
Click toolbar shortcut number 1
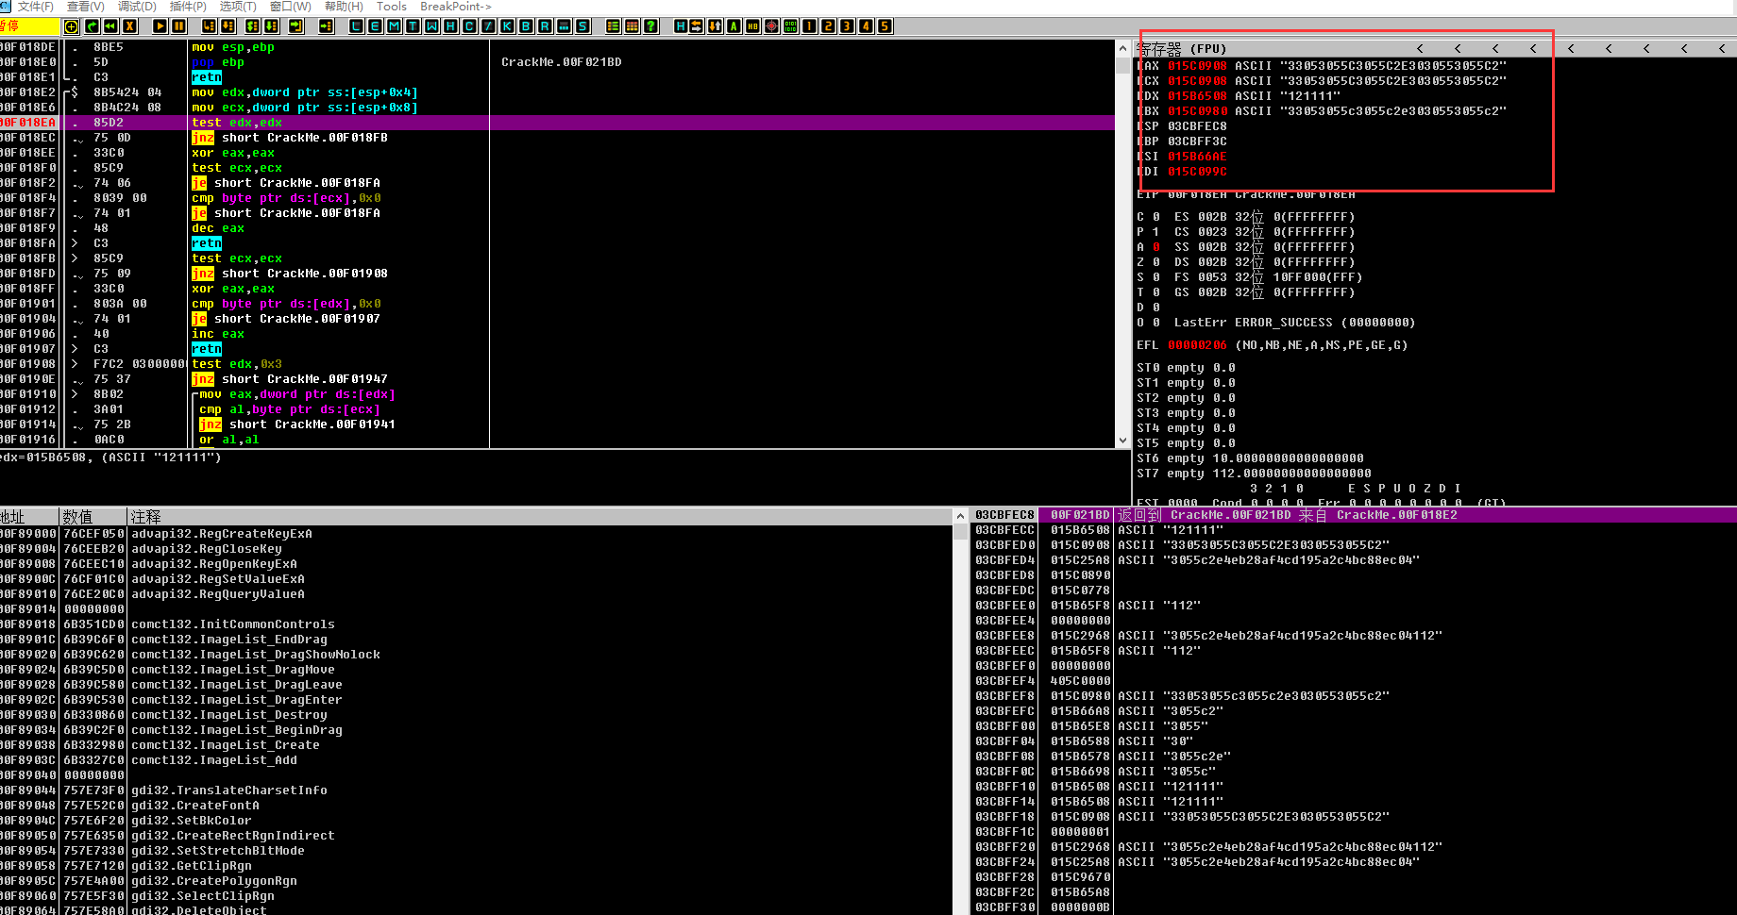[x=809, y=26]
